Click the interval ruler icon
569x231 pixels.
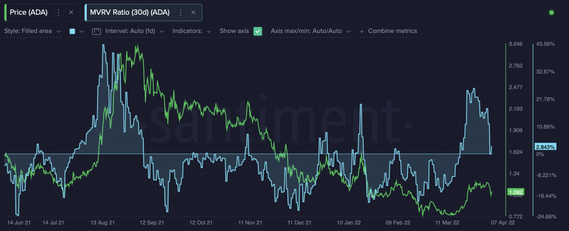point(96,31)
